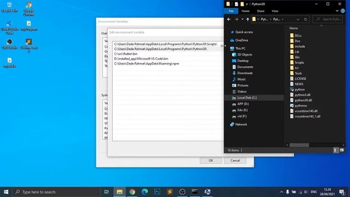Refresh the File Explorer address bar
Image resolution: width=350 pixels, height=197 pixels.
click(x=306, y=20)
